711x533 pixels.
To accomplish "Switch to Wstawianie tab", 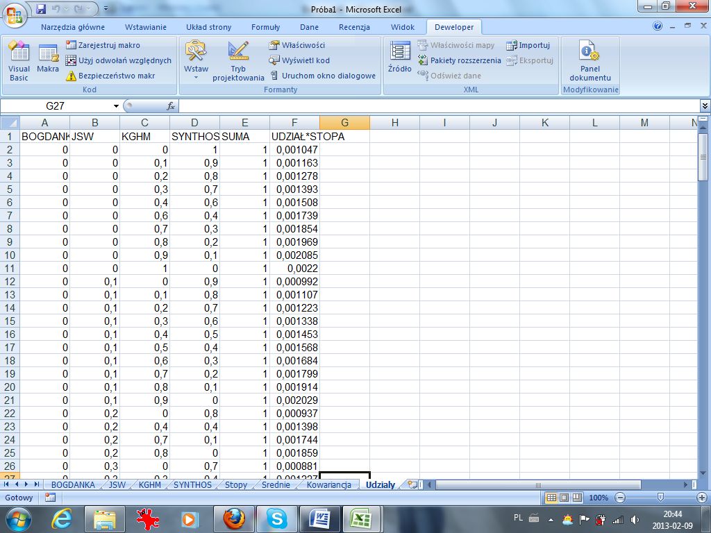I will point(146,27).
